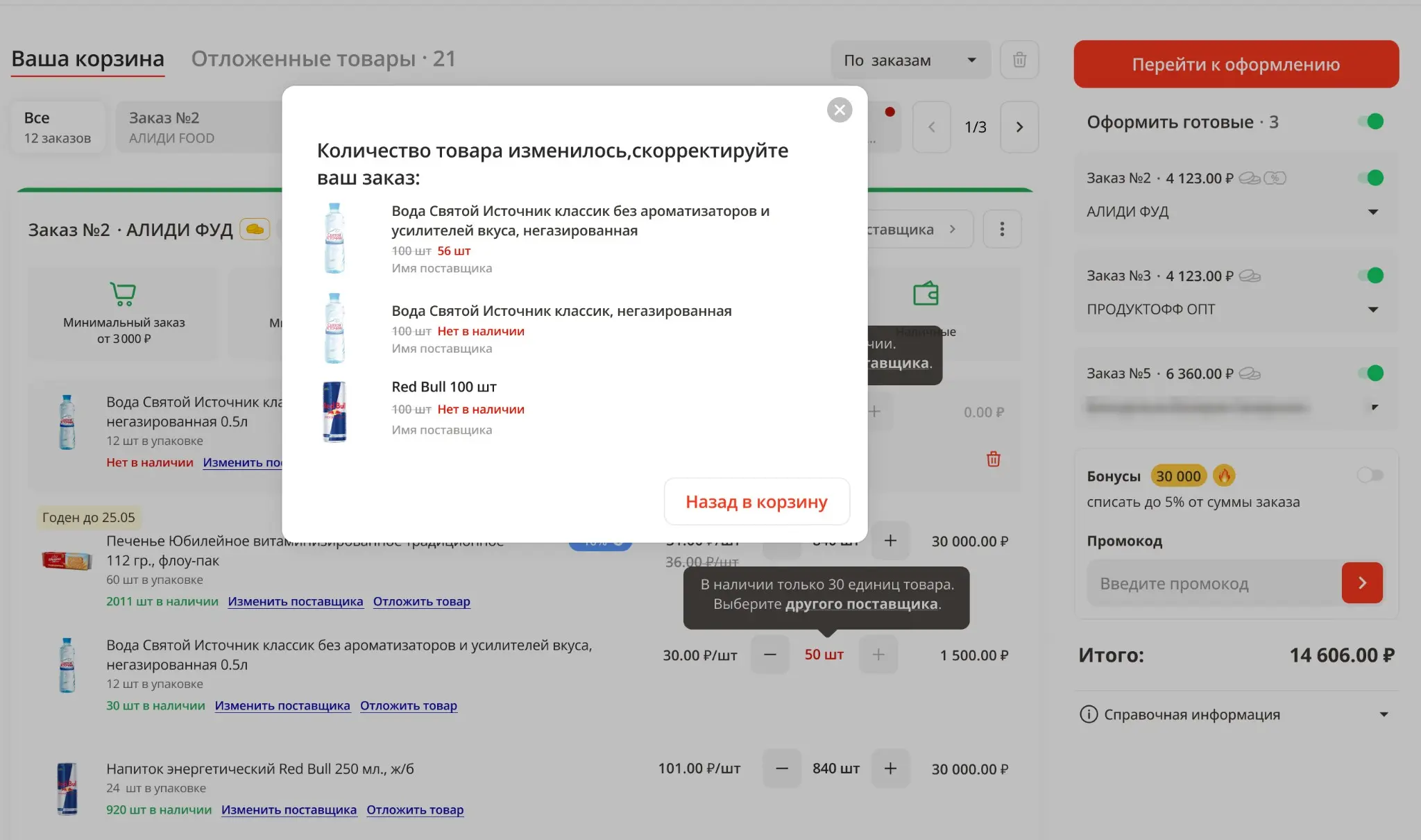Expand the ПРОДУКТОФФ ОПТ order details
1421x840 pixels.
pos(1372,310)
